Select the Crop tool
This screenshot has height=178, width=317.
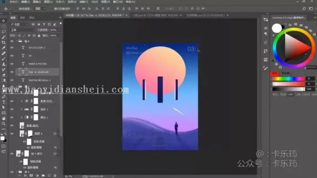pyautogui.click(x=4, y=42)
